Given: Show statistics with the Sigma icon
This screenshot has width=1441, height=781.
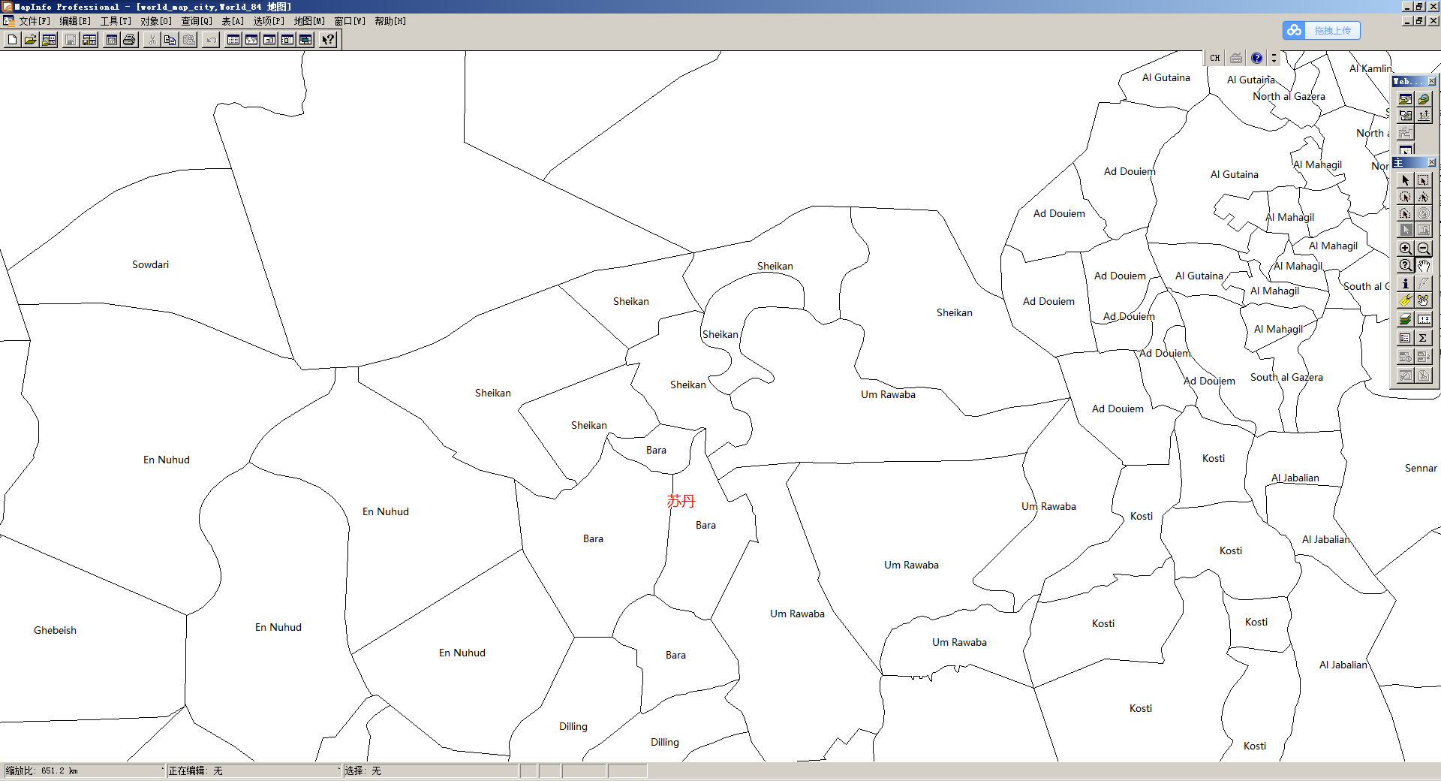Looking at the screenshot, I should [x=1424, y=338].
